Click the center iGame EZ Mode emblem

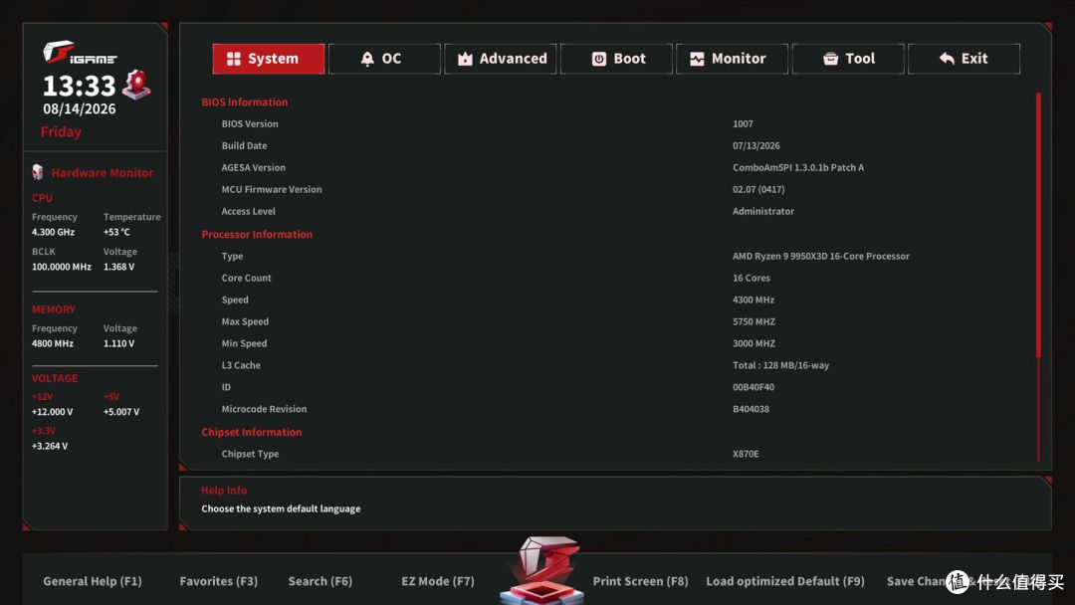pos(543,570)
